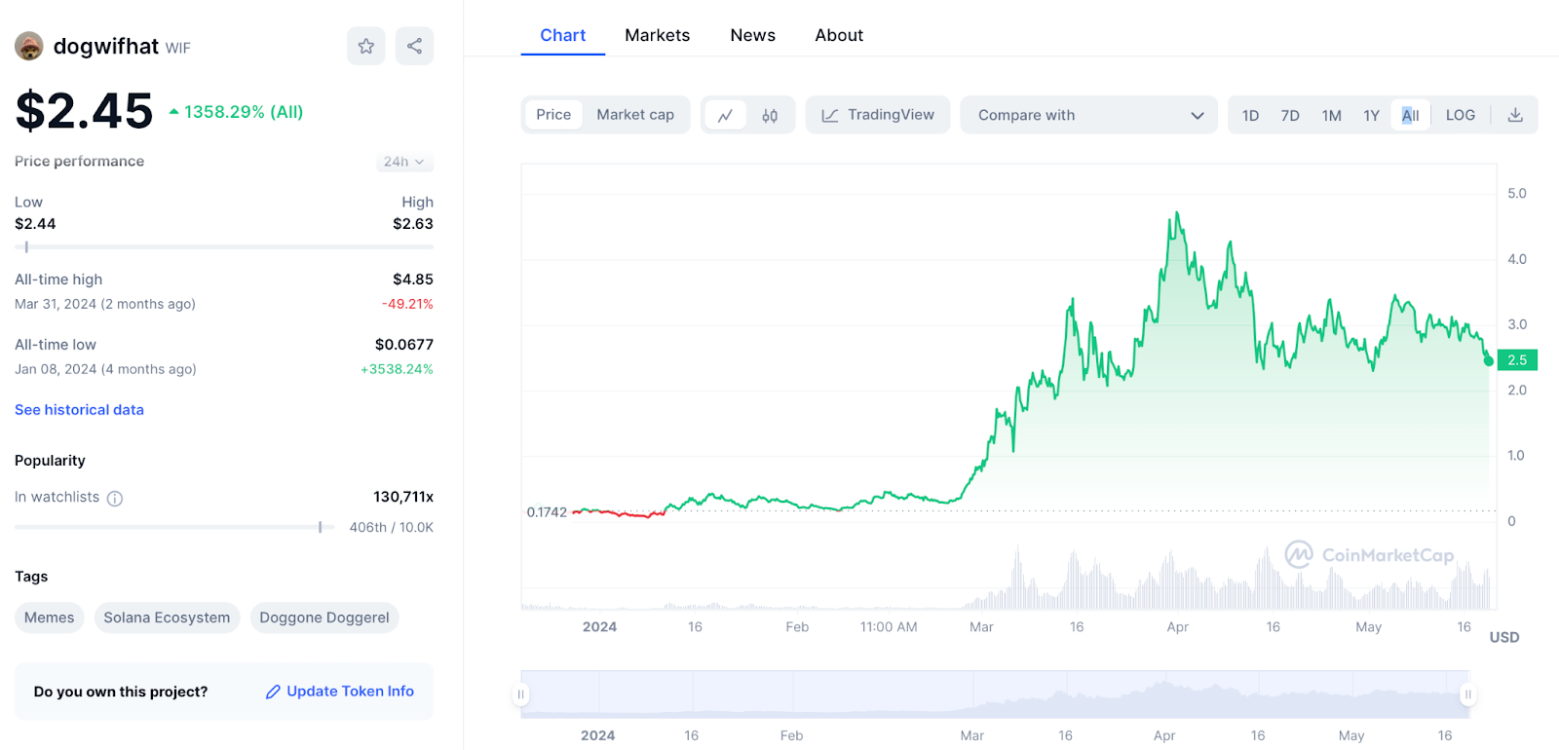The image size is (1559, 750).
Task: Open the 24h price performance dropdown
Action: [404, 162]
